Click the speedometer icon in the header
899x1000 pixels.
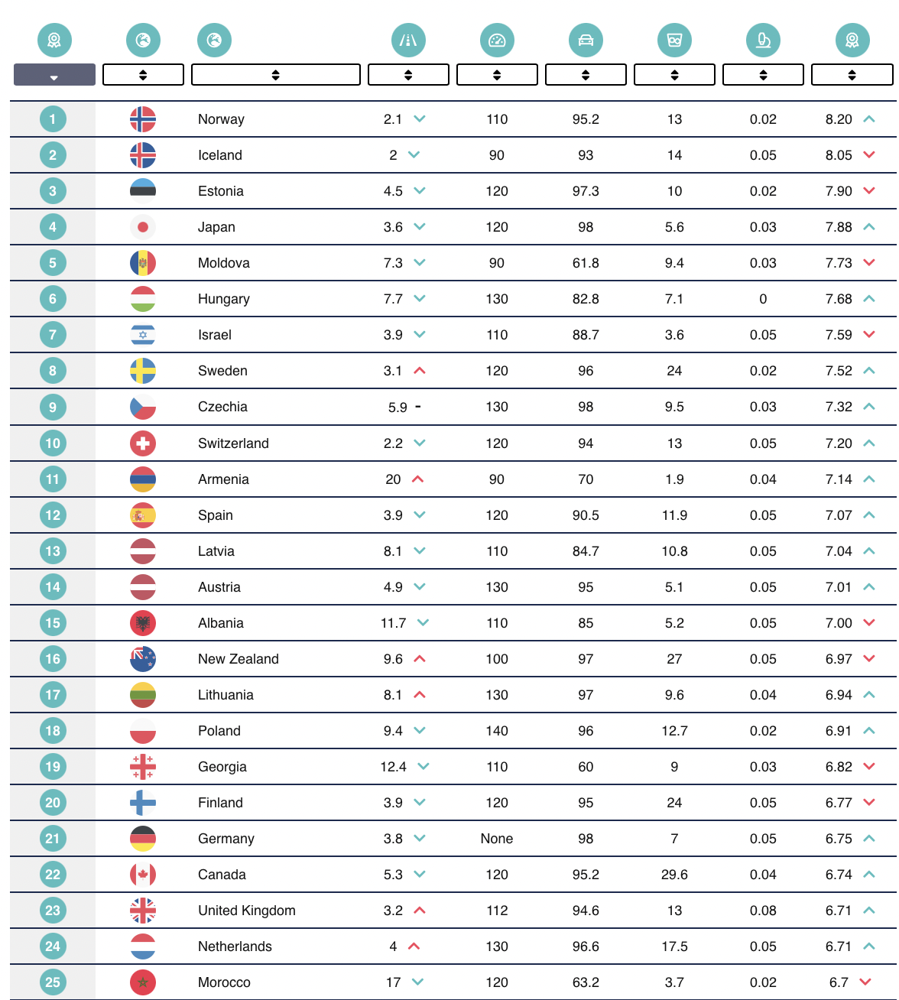pyautogui.click(x=497, y=41)
